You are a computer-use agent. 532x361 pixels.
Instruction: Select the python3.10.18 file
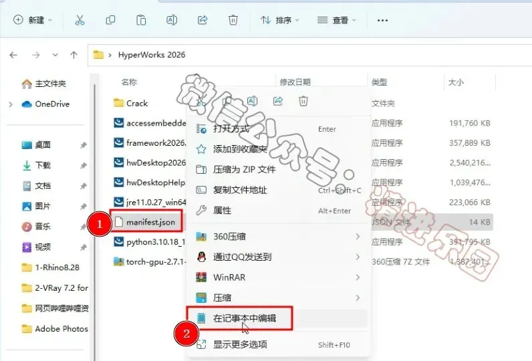150,241
